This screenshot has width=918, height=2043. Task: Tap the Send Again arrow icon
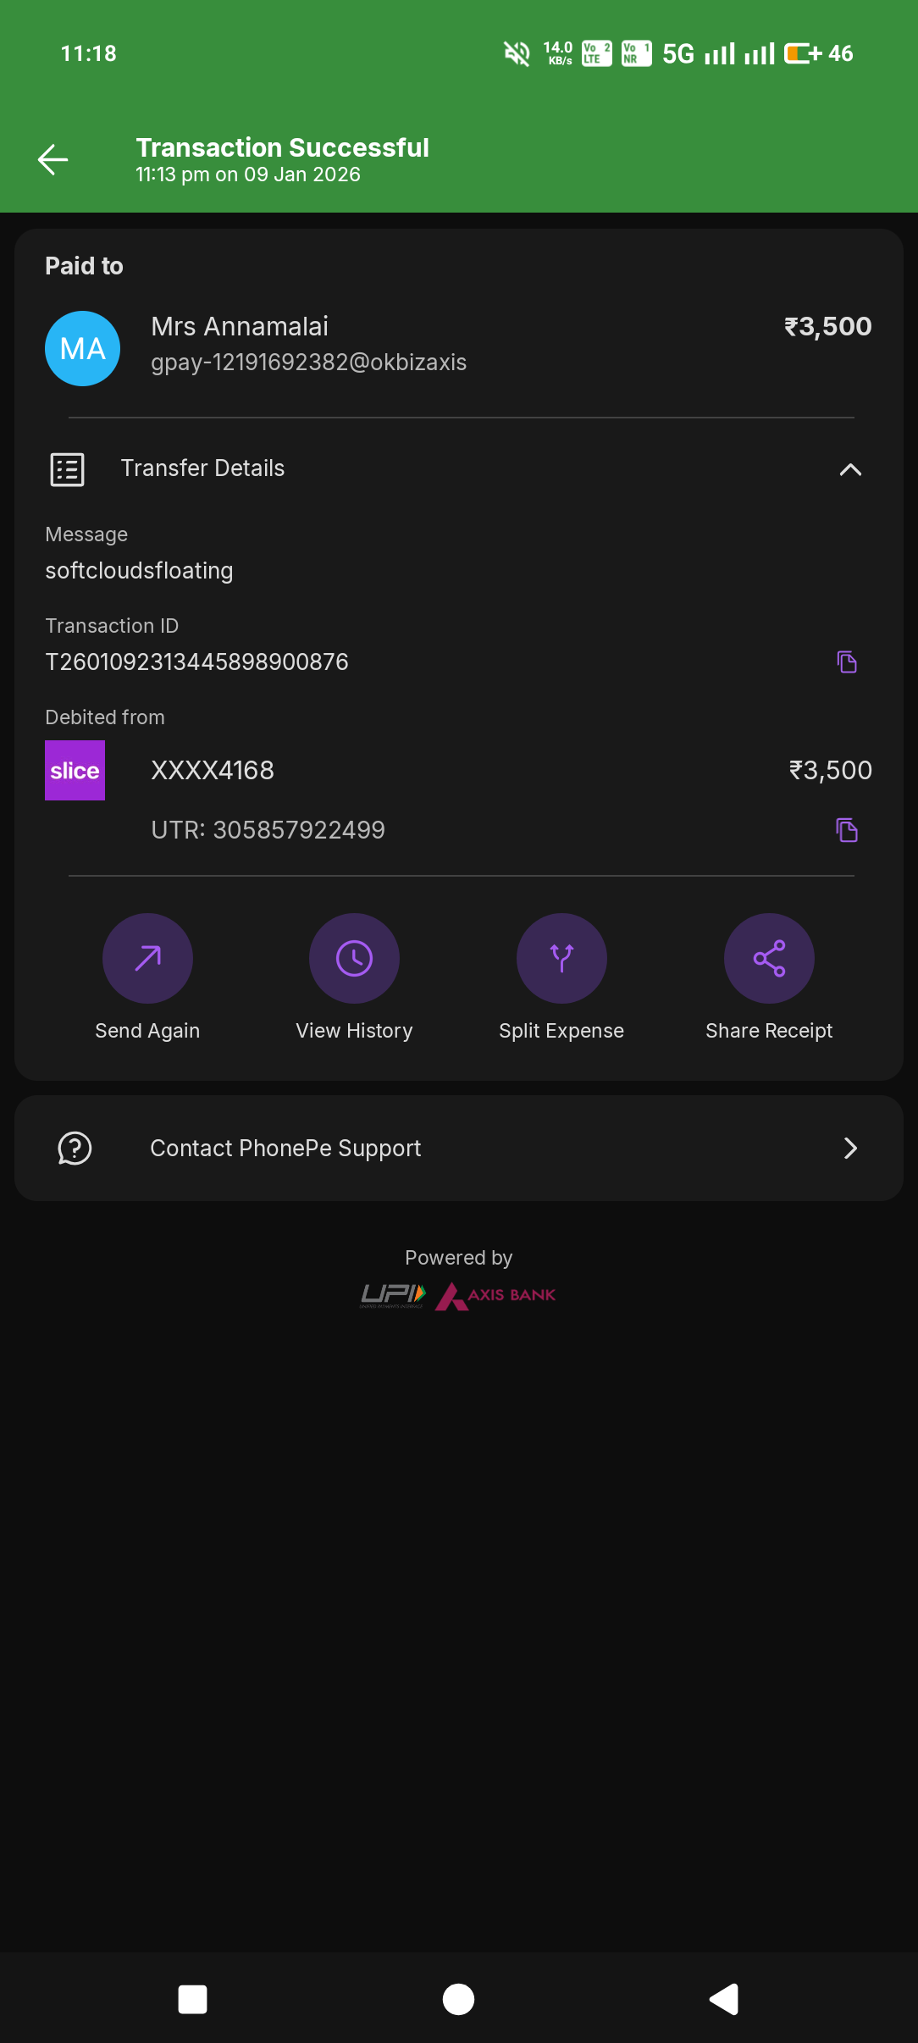click(147, 958)
